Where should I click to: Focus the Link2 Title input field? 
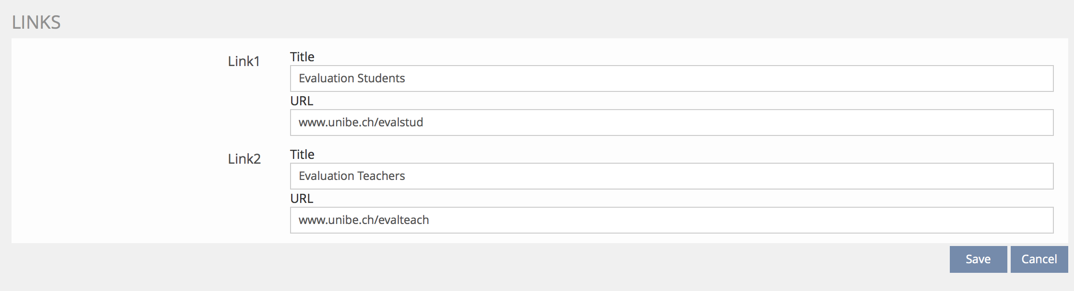pyautogui.click(x=671, y=176)
